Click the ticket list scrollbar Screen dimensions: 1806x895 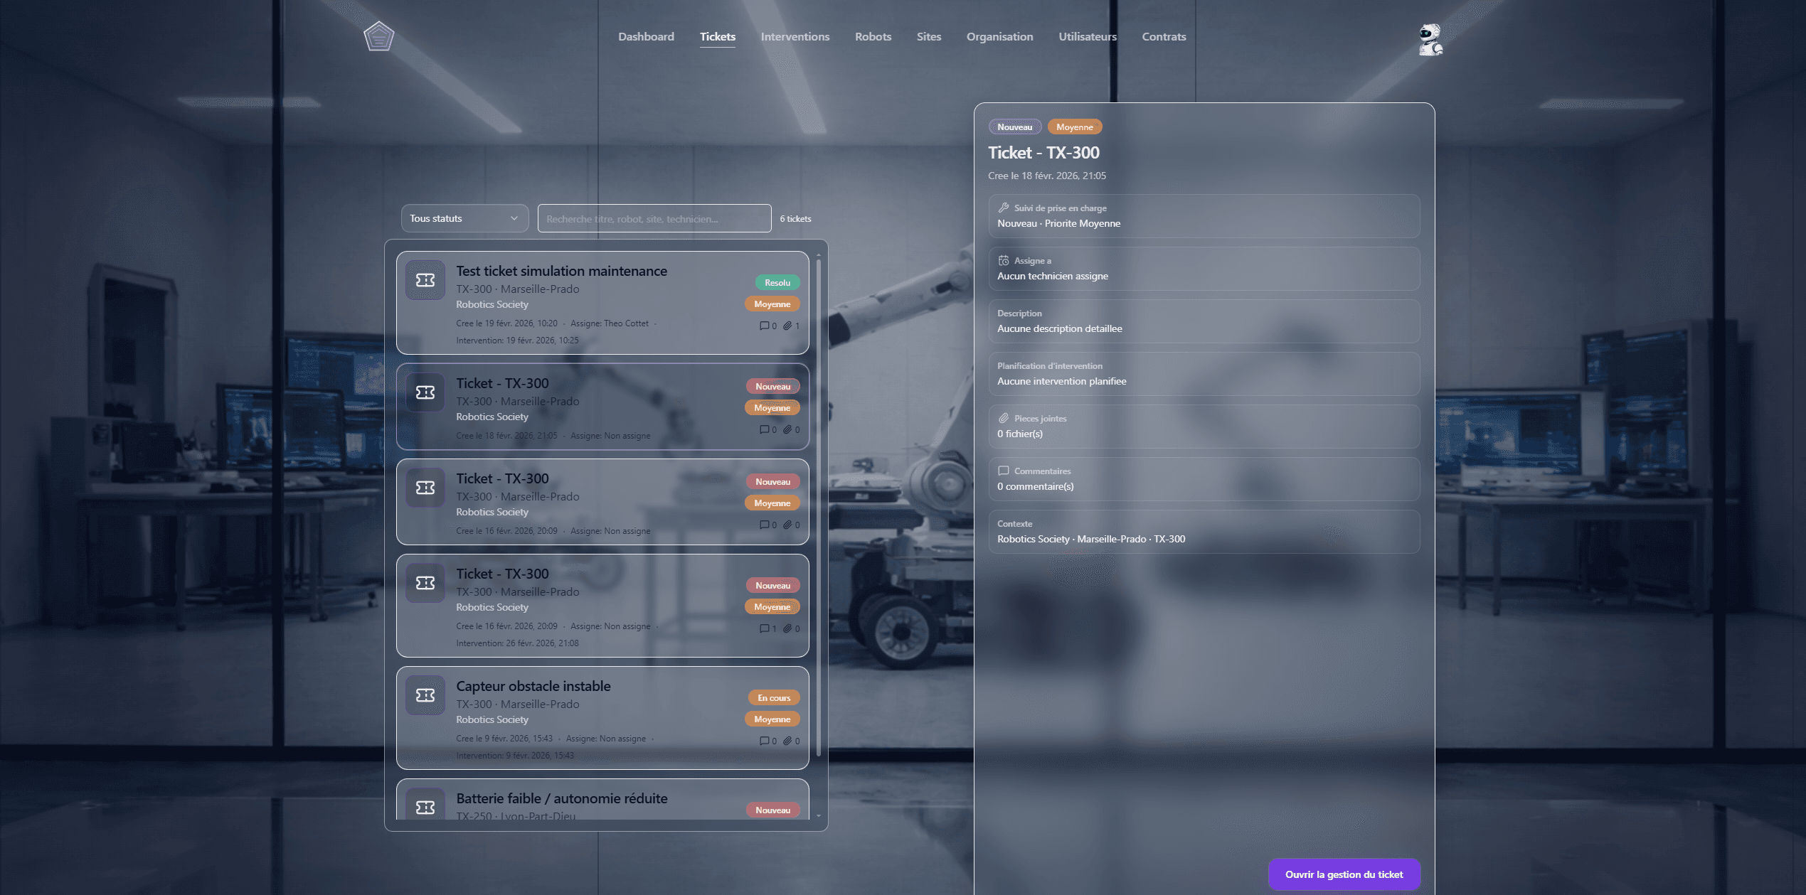(819, 498)
